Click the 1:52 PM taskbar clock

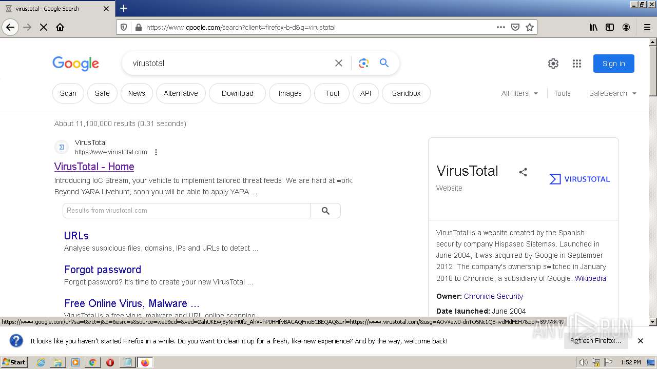pyautogui.click(x=630, y=362)
